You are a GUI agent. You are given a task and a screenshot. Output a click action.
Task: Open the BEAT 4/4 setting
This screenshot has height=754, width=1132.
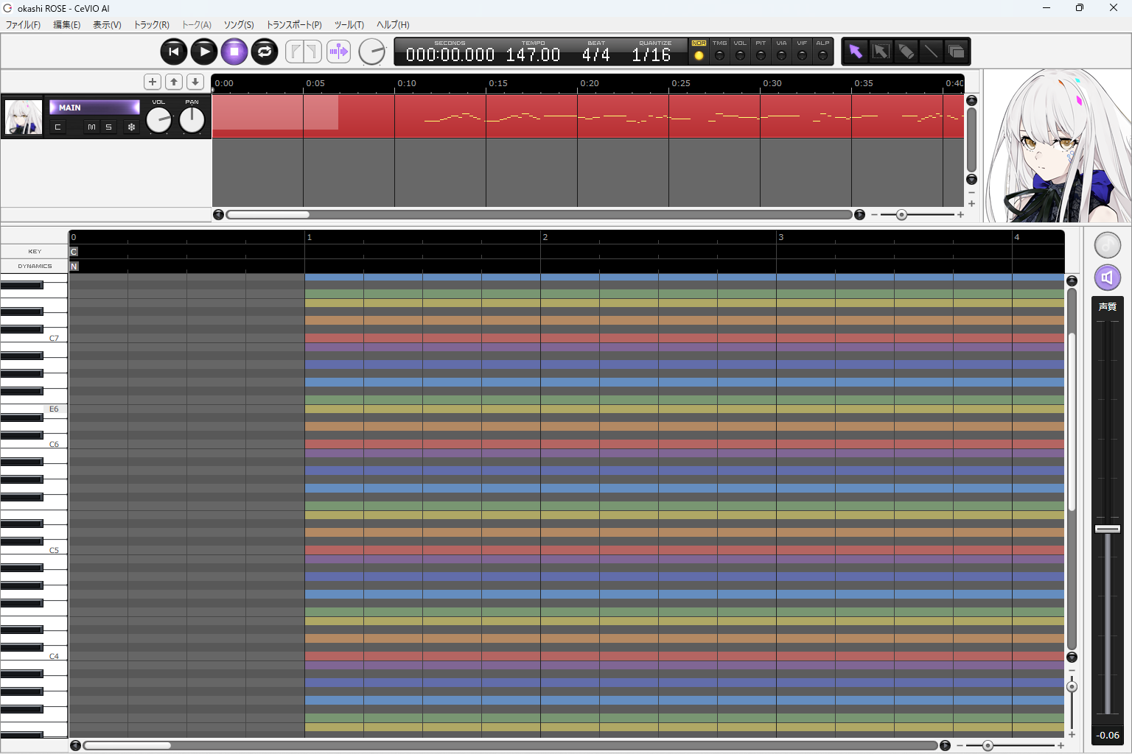[x=595, y=54]
